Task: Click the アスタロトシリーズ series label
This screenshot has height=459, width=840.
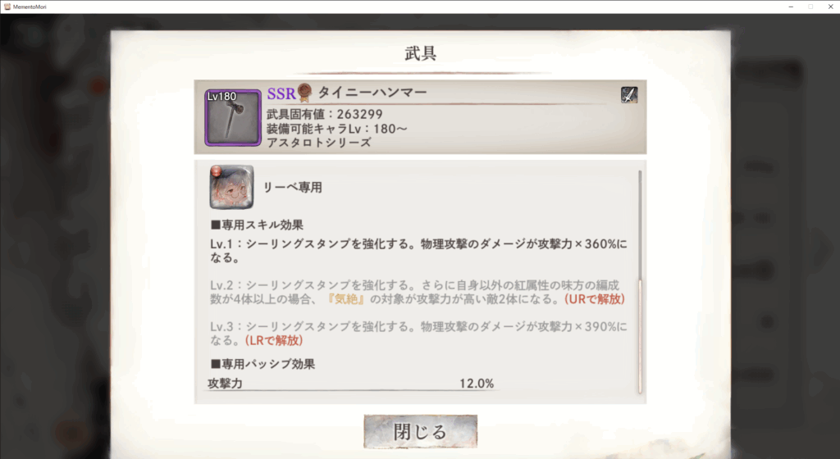Action: click(319, 143)
